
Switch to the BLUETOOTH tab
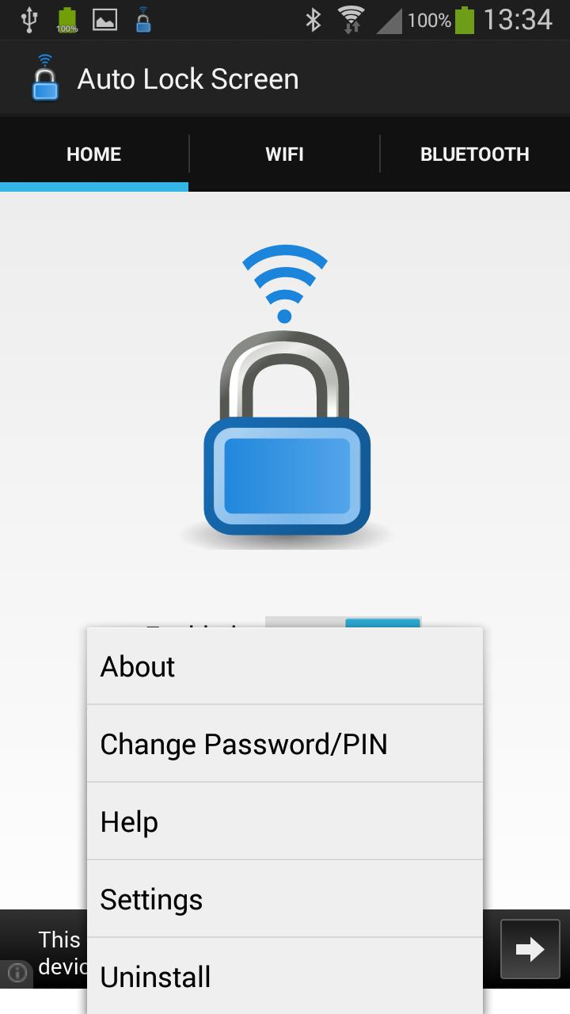point(475,154)
